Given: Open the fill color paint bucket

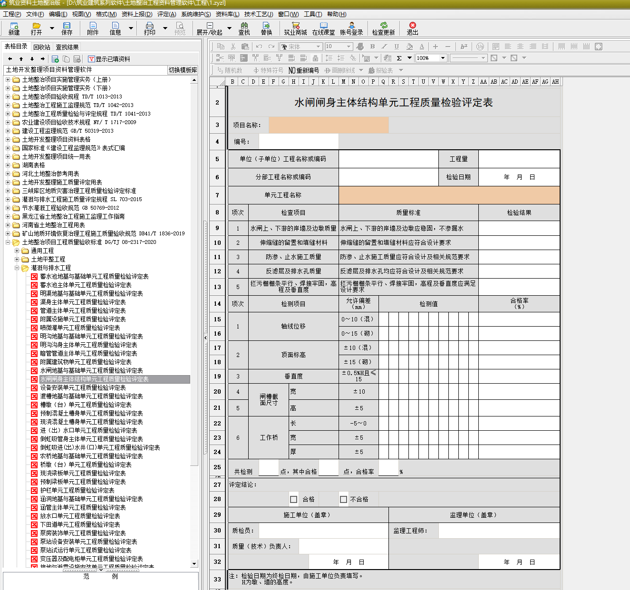Looking at the screenshot, I should tap(409, 47).
